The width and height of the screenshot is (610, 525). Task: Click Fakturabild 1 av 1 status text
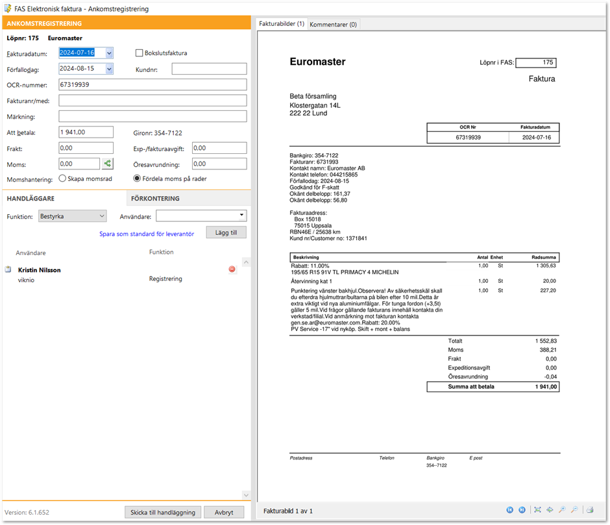click(288, 511)
